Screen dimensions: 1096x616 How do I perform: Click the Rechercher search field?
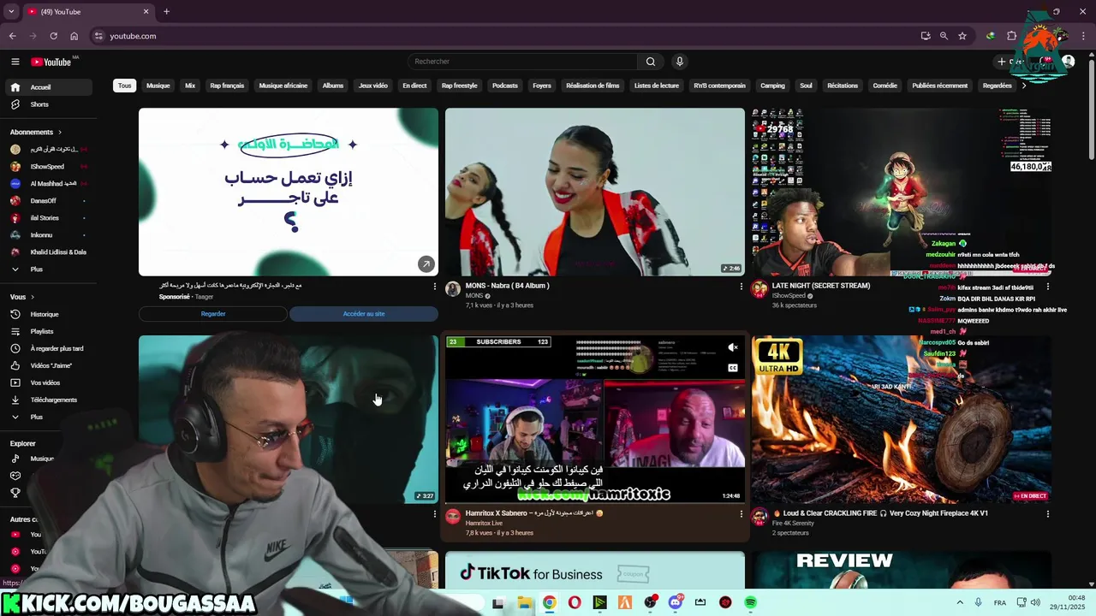tap(524, 62)
